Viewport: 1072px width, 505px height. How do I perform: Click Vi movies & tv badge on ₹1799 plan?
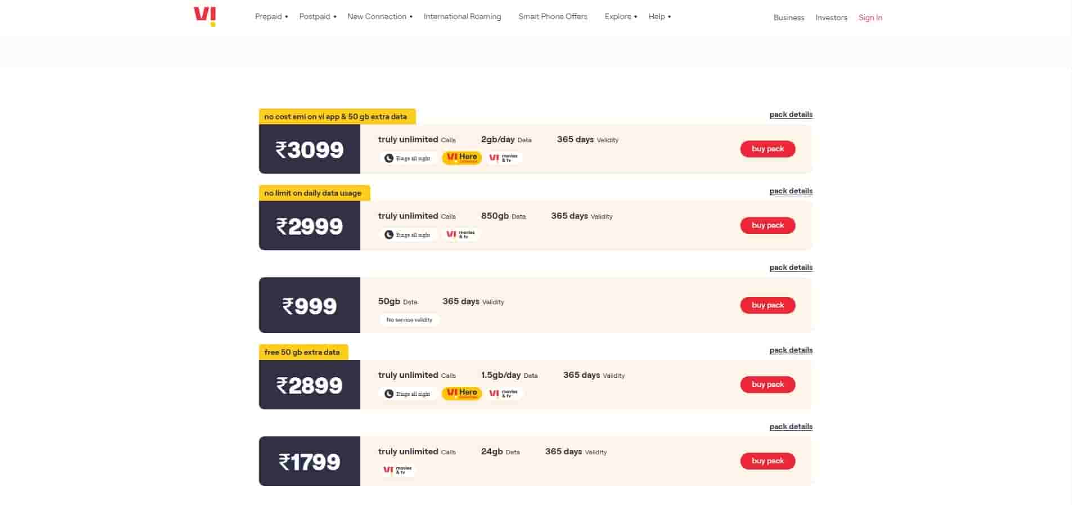[397, 470]
